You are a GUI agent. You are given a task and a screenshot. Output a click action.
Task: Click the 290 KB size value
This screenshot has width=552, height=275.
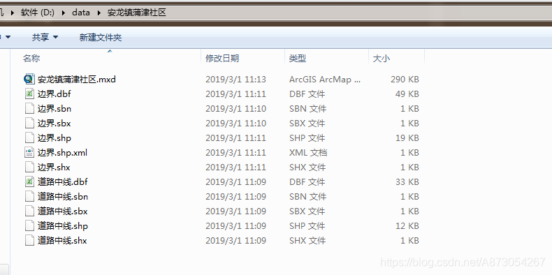(x=405, y=80)
